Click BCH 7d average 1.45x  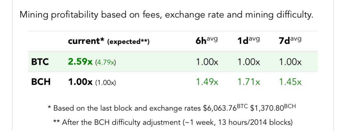[x=290, y=82]
